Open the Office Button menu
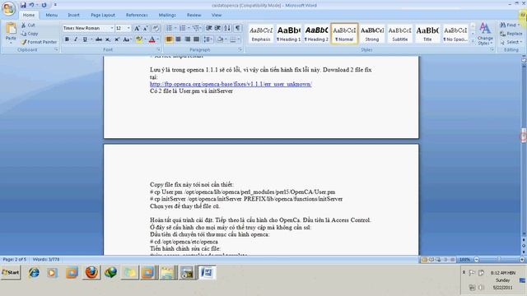Image resolution: width=527 pixels, height=296 pixels. click(x=8, y=8)
